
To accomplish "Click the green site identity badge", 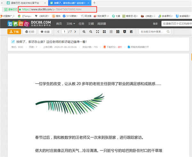I will coord(11,9).
